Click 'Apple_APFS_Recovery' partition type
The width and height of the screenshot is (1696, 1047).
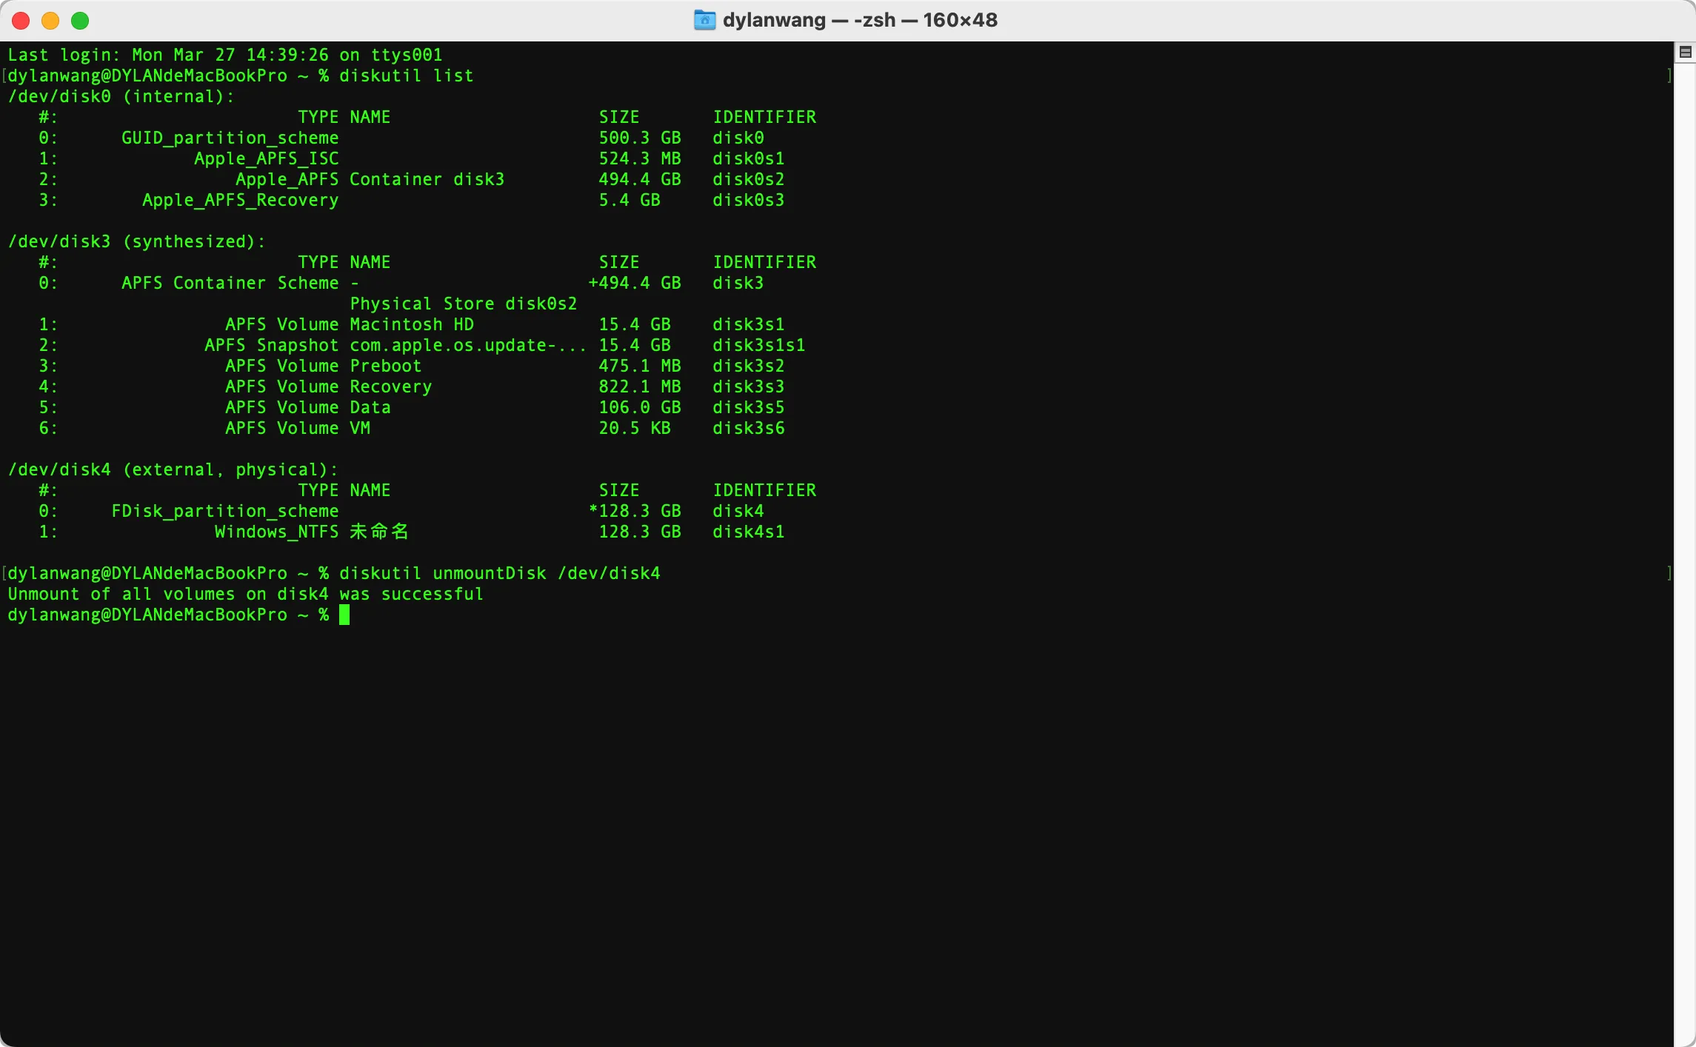[x=240, y=200]
